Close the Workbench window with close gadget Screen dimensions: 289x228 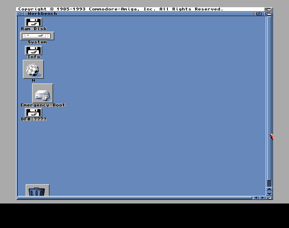[x=20, y=14]
